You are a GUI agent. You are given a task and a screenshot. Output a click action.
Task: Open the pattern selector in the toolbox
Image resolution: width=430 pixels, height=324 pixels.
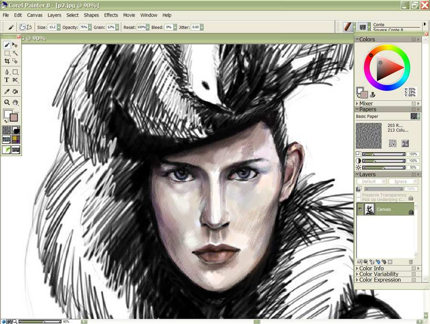click(6, 139)
